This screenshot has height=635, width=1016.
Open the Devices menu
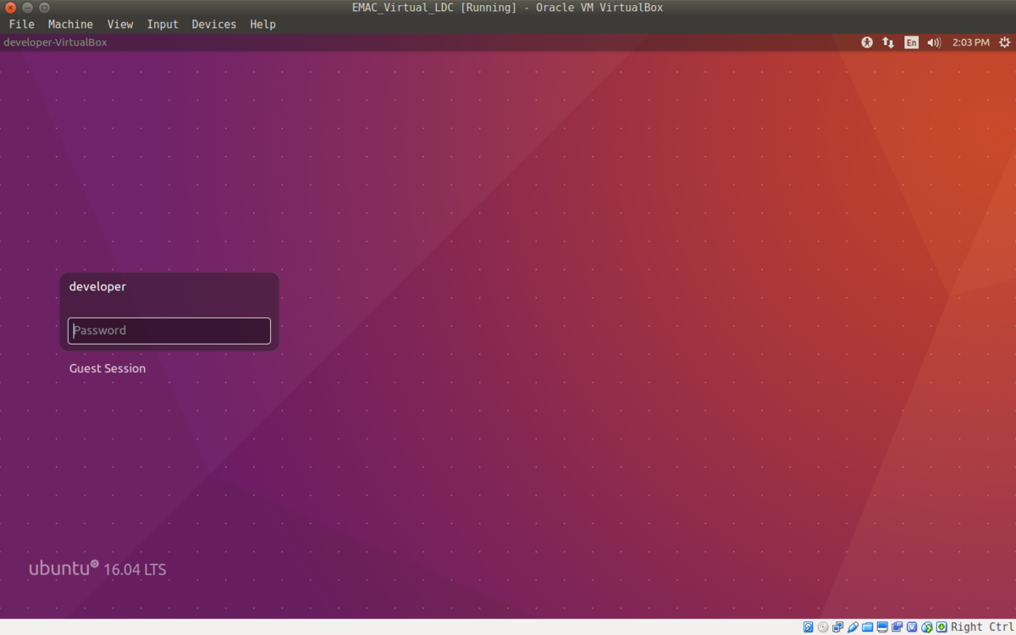coord(213,25)
